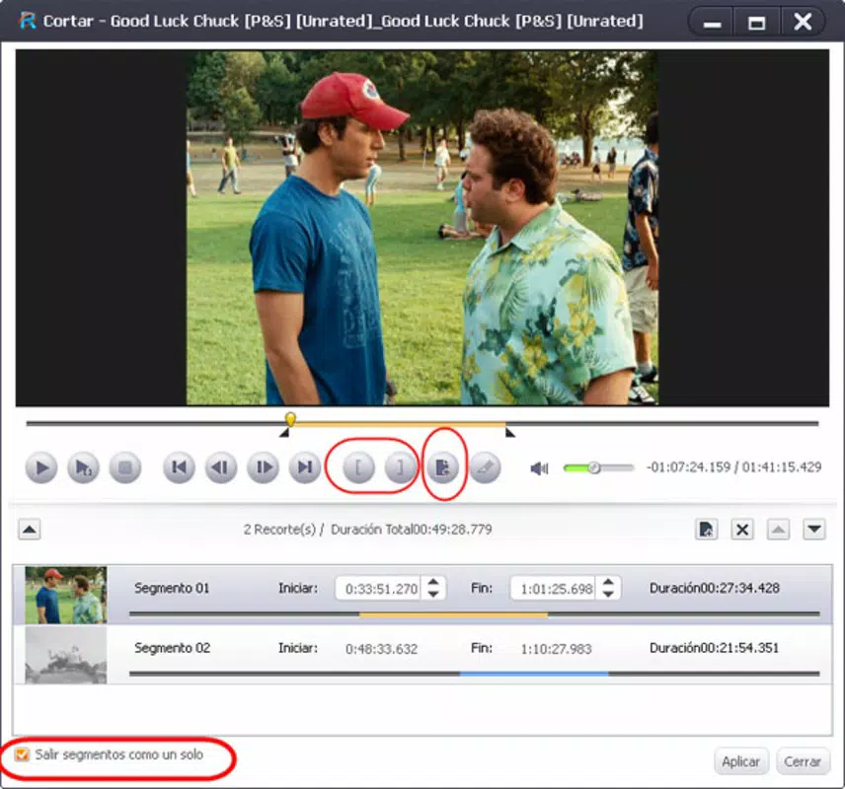This screenshot has height=789, width=845.
Task: Select the Segmento 01 row label
Action: coord(172,588)
